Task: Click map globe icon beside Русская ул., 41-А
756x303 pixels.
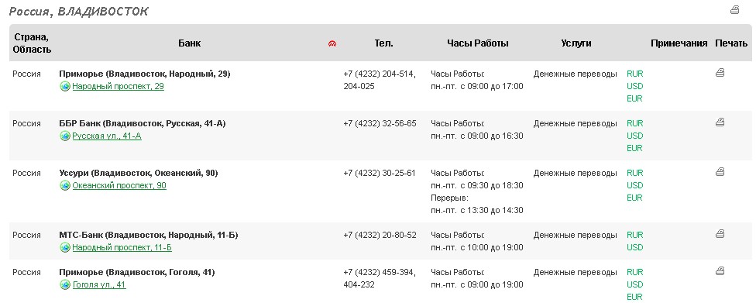Action: pyautogui.click(x=65, y=136)
